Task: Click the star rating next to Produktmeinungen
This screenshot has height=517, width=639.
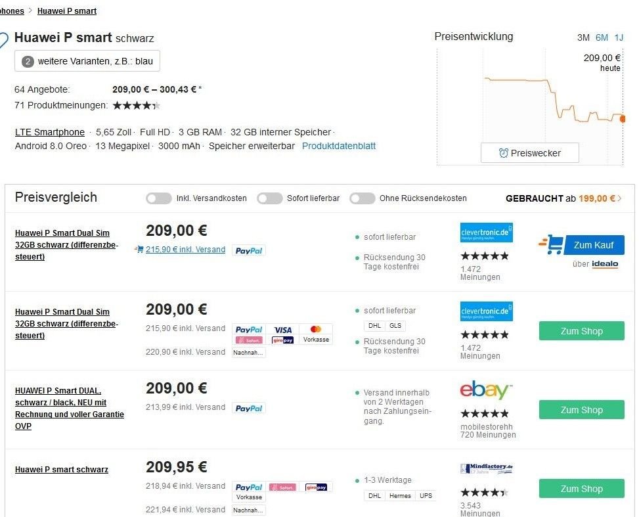Action: 136,106
